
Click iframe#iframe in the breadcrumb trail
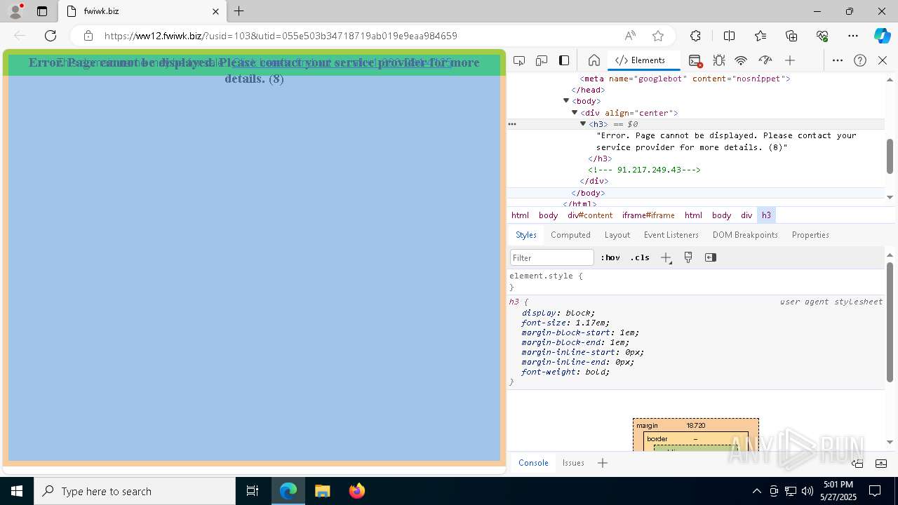648,215
